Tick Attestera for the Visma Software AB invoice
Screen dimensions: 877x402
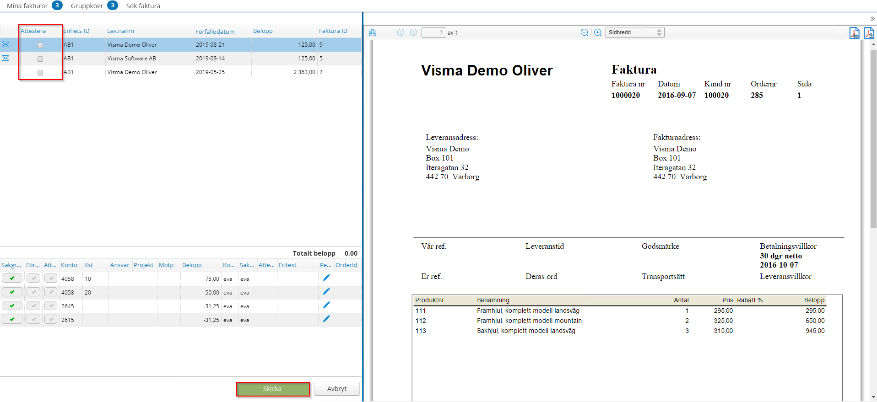(40, 59)
